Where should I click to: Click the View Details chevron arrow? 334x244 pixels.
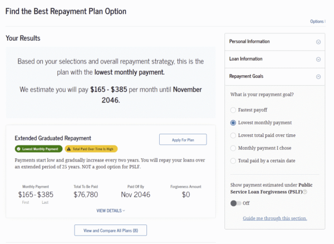click(x=124, y=211)
